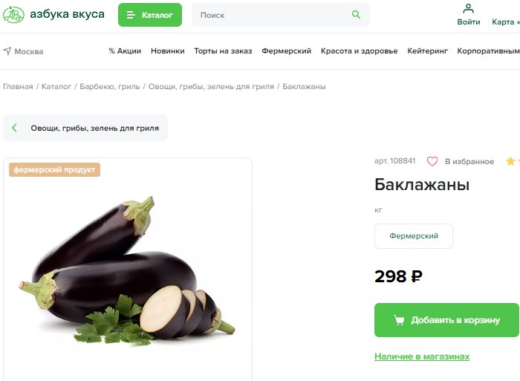Click Добавить в корзину button
520x381 pixels.
(x=446, y=320)
